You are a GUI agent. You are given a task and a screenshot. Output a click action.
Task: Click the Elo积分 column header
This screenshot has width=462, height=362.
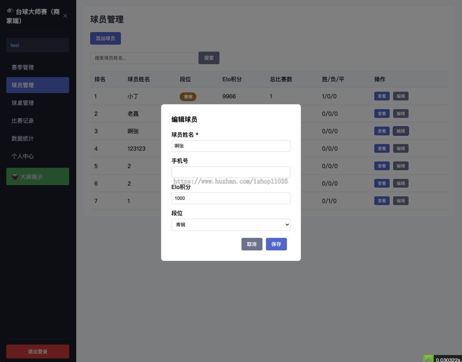coord(232,79)
